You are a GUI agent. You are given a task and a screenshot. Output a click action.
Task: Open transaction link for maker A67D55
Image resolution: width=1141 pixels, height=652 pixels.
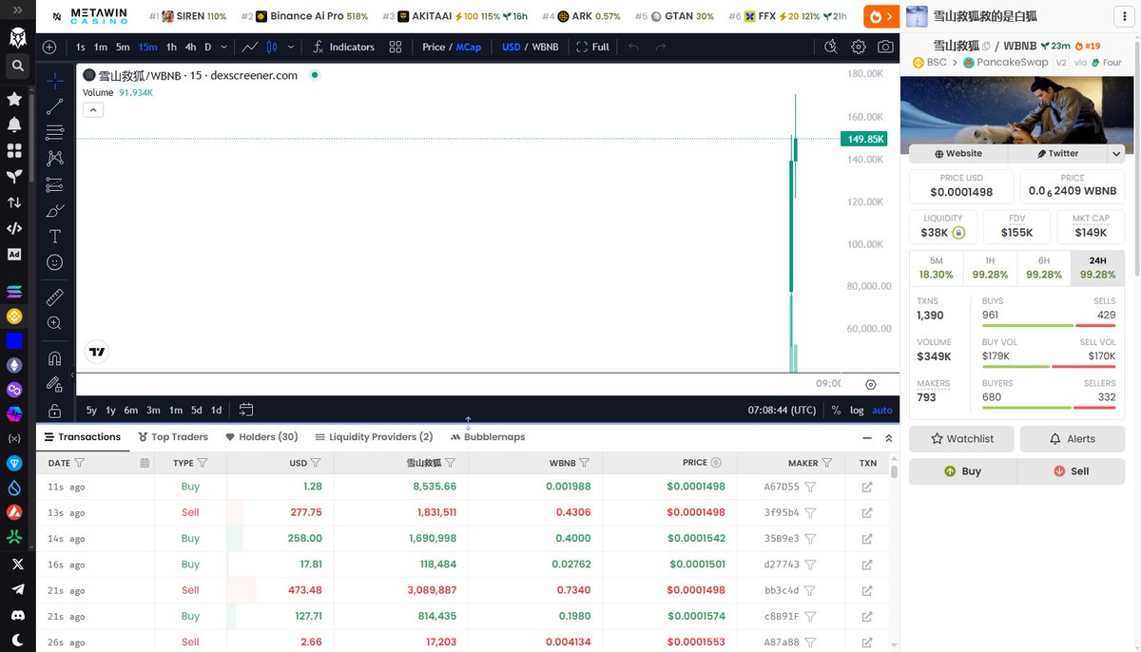(x=867, y=487)
